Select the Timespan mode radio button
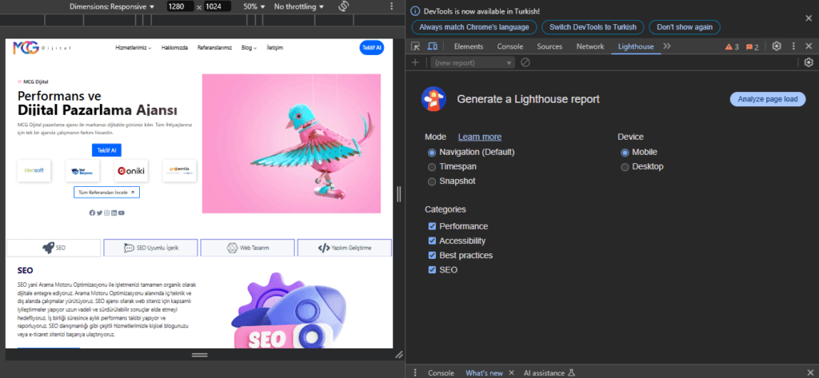This screenshot has height=378, width=819. 432,167
